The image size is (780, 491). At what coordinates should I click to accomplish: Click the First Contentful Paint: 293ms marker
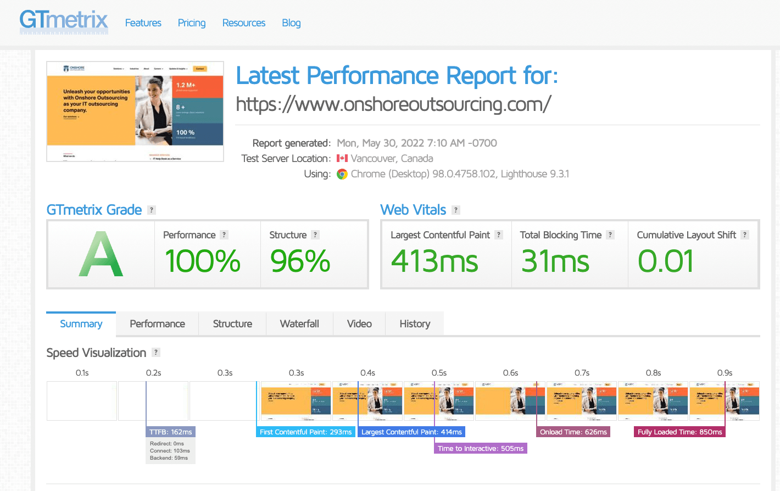[305, 432]
